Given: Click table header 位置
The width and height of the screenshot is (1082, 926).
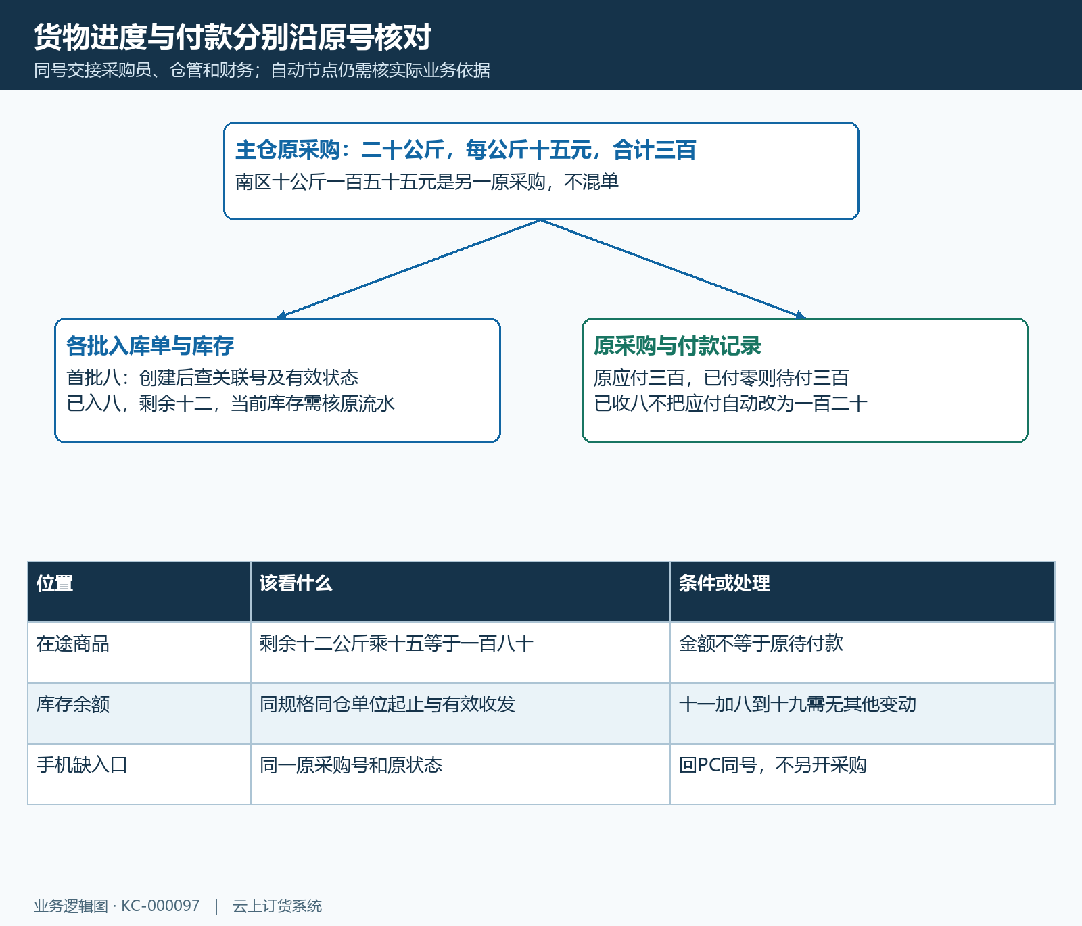Looking at the screenshot, I should pyautogui.click(x=139, y=591).
